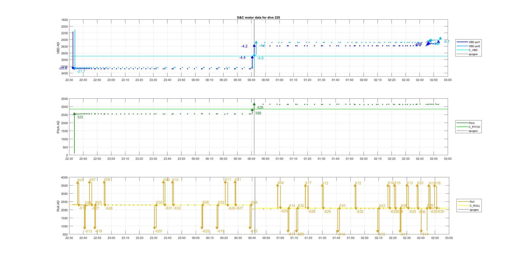Click the 3500 tick on Pitch axis
Image resolution: width=532 pixels, height=263 pixels.
[x=65, y=99]
